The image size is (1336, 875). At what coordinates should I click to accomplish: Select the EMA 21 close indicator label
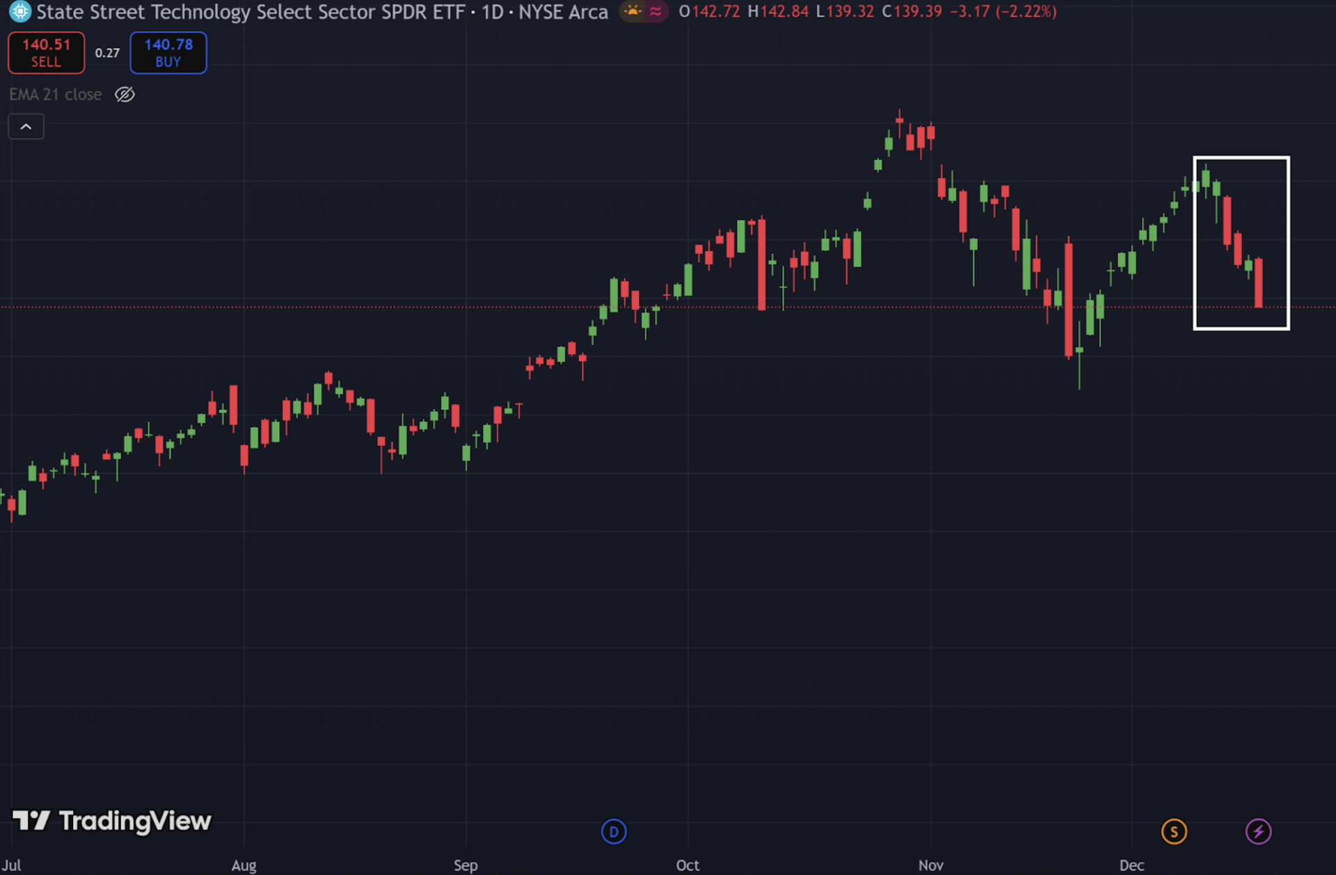[x=56, y=95]
